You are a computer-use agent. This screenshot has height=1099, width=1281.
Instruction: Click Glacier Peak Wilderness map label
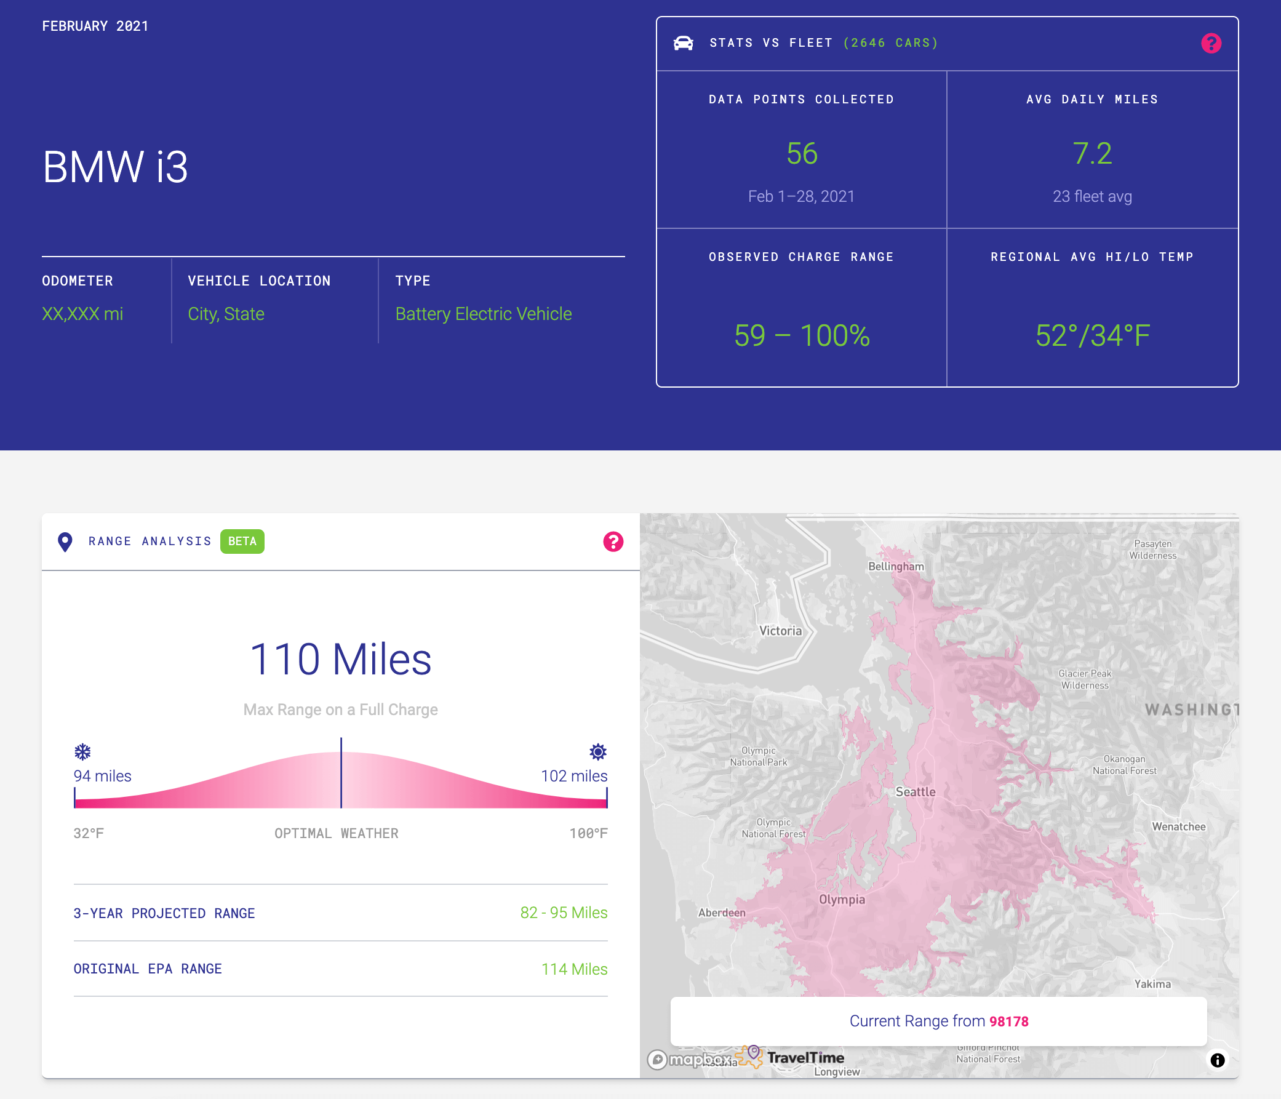pos(1084,680)
